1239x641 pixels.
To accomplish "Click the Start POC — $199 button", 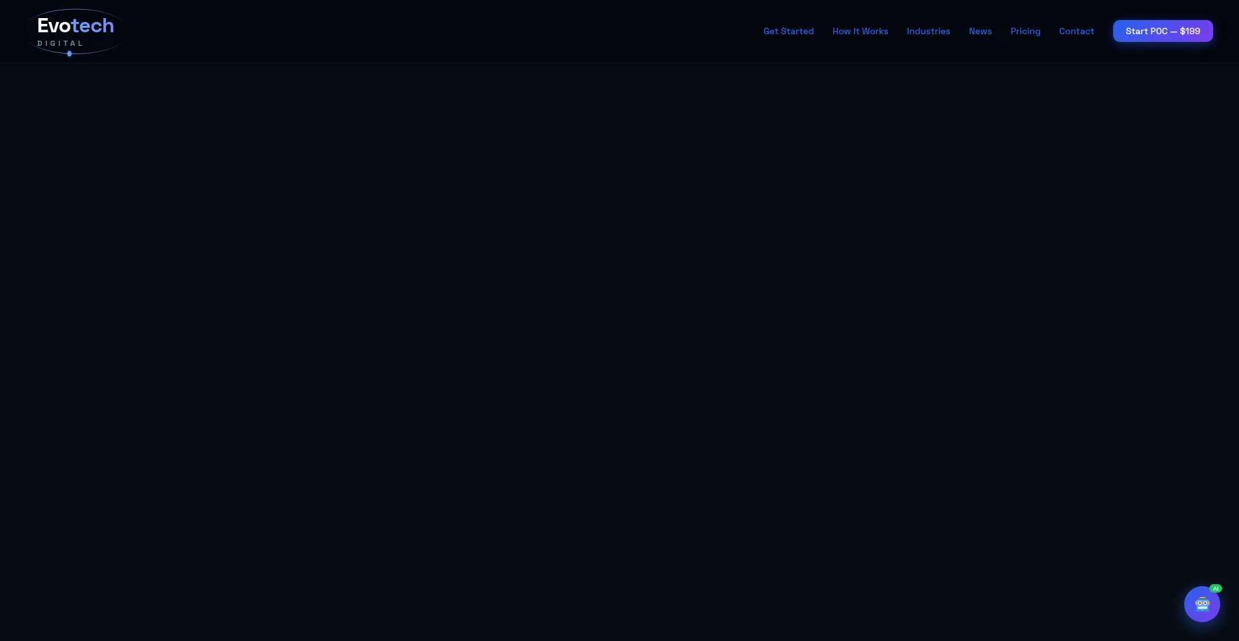I will [1163, 31].
